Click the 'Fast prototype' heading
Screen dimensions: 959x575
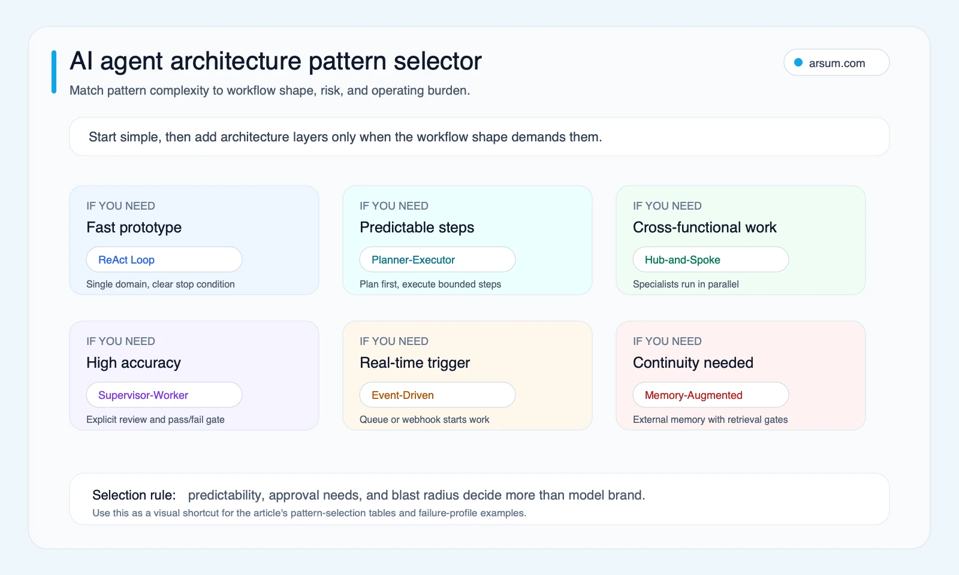point(134,228)
